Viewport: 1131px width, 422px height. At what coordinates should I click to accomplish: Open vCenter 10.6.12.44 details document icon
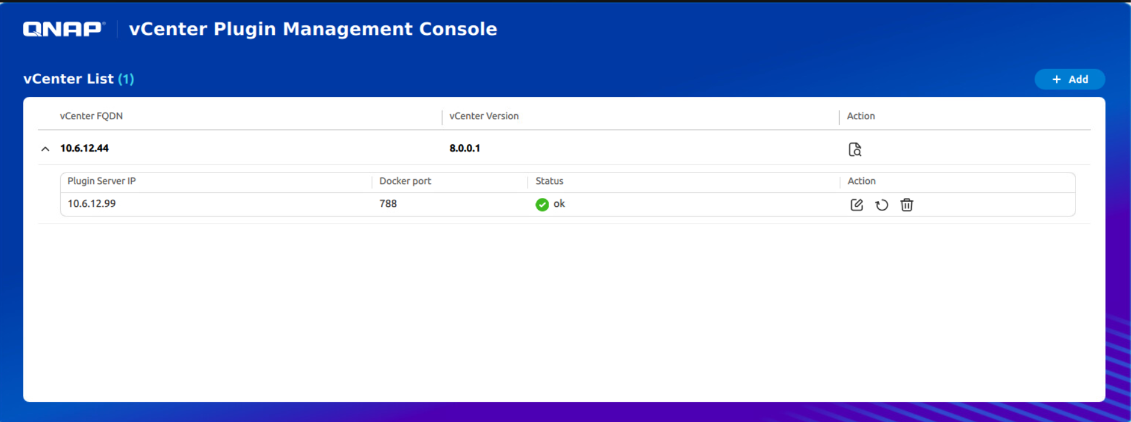coord(854,150)
